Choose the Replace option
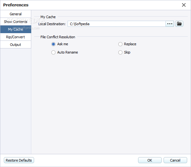The height and width of the screenshot is (167, 191). [120, 44]
